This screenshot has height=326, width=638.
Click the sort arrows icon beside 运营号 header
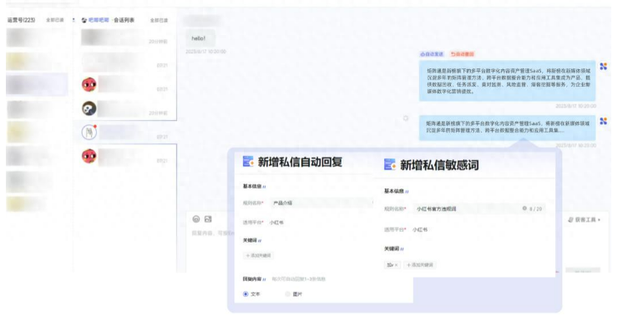[73, 20]
